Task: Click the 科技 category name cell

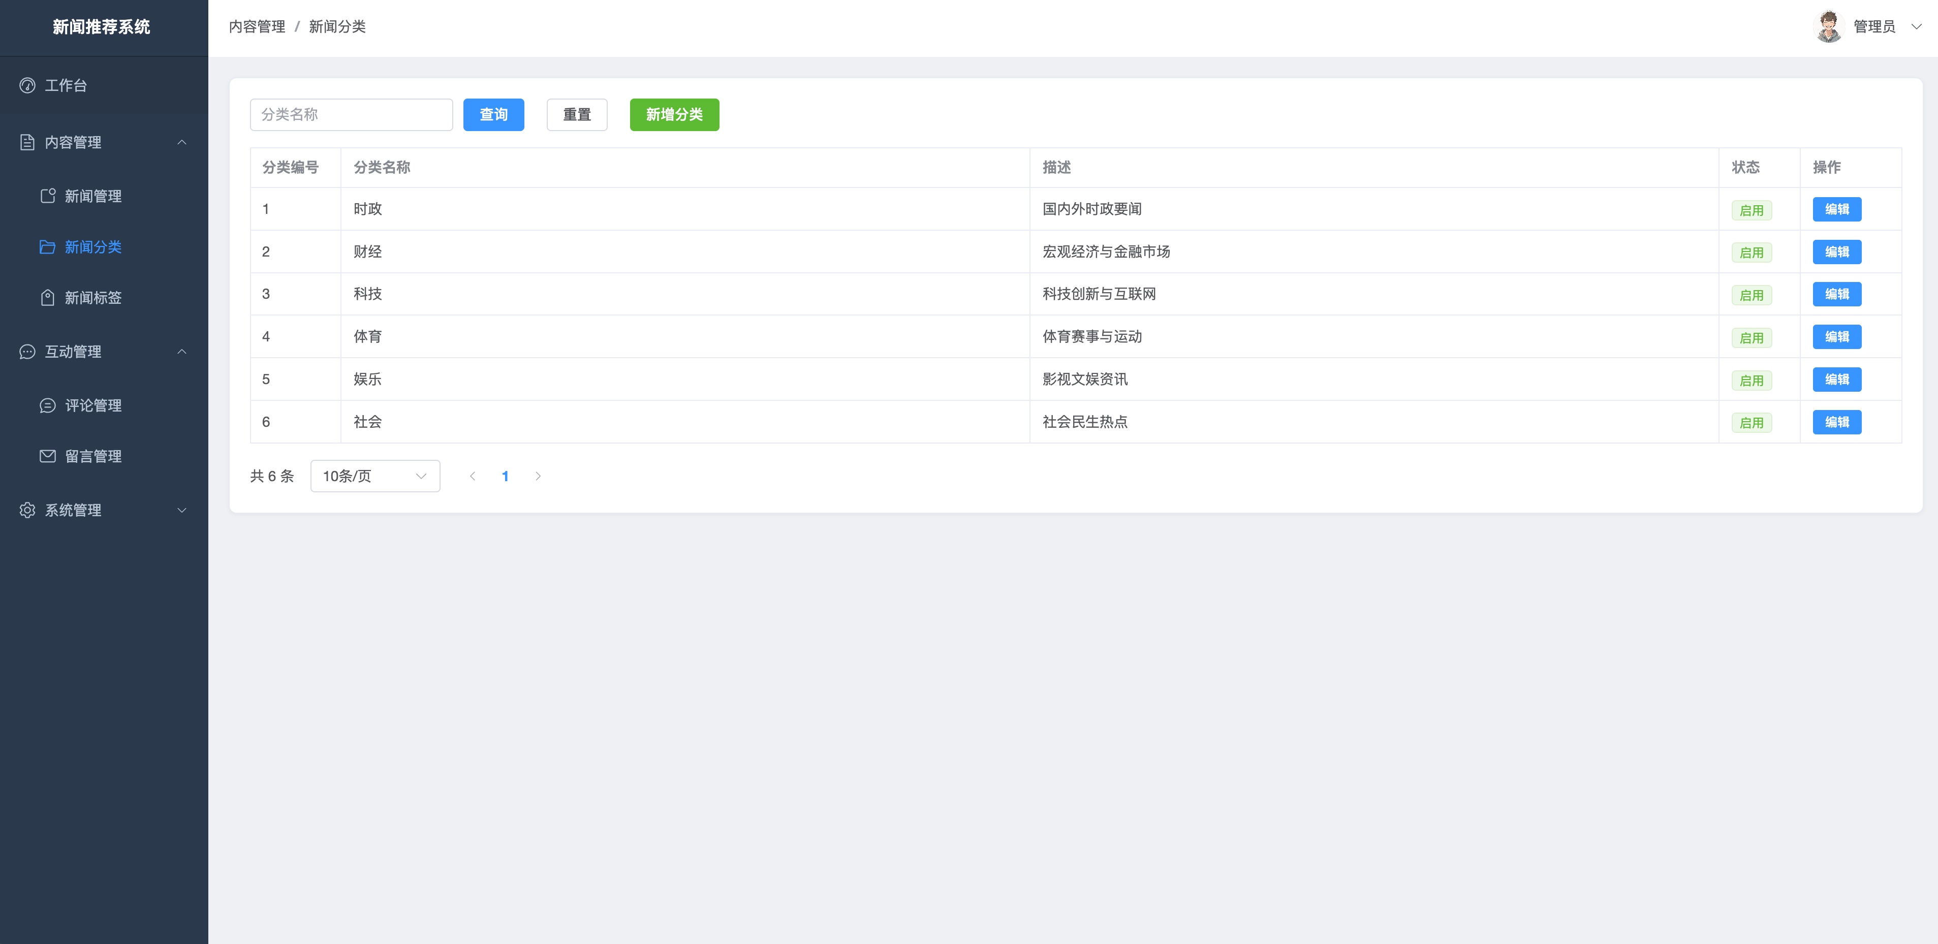Action: pyautogui.click(x=685, y=294)
